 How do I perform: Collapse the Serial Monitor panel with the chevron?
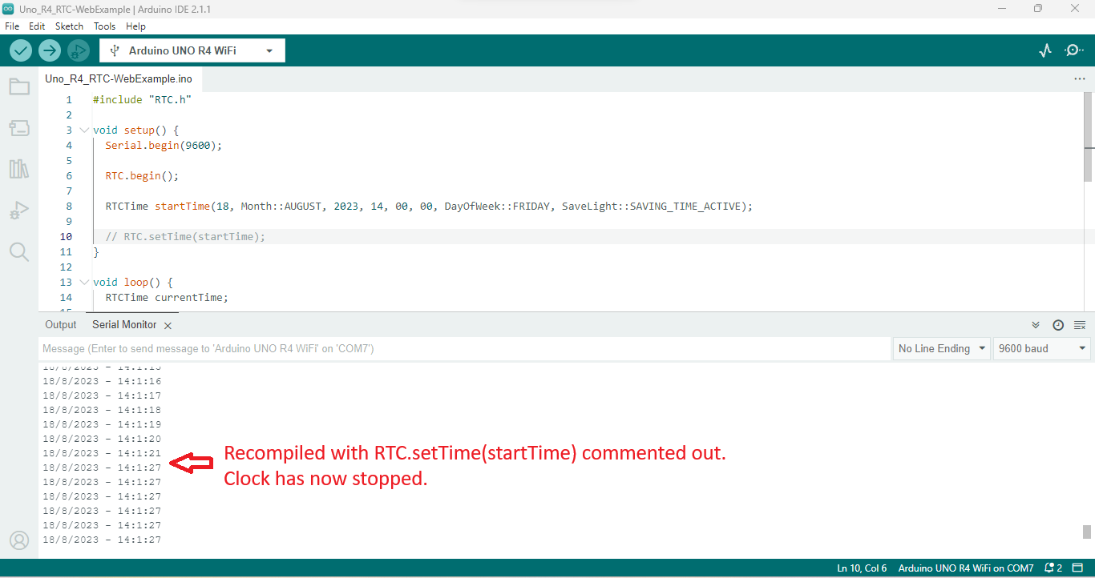(x=1035, y=324)
